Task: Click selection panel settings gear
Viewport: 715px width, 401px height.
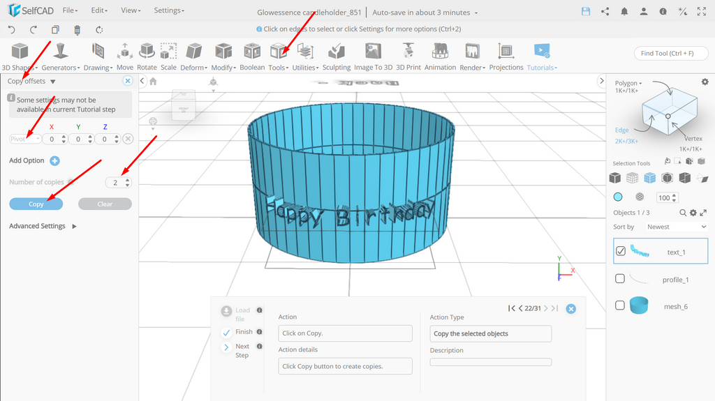Action: pyautogui.click(x=705, y=82)
